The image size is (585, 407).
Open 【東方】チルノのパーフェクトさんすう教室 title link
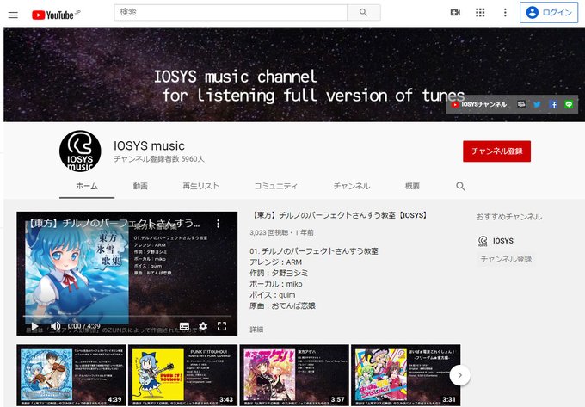[x=339, y=215]
